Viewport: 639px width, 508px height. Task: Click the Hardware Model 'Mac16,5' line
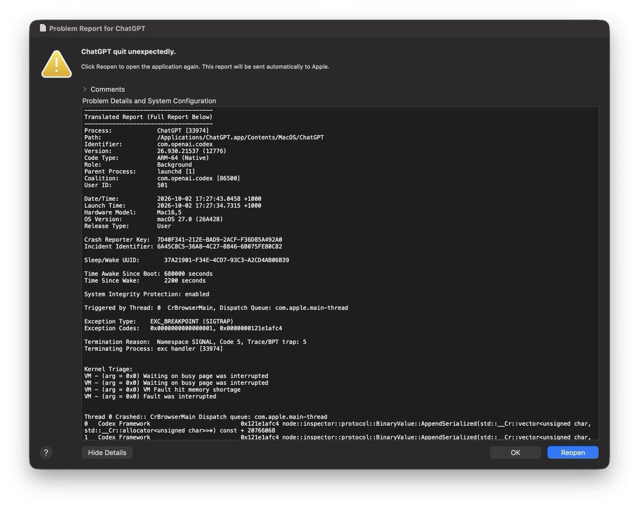click(x=133, y=212)
